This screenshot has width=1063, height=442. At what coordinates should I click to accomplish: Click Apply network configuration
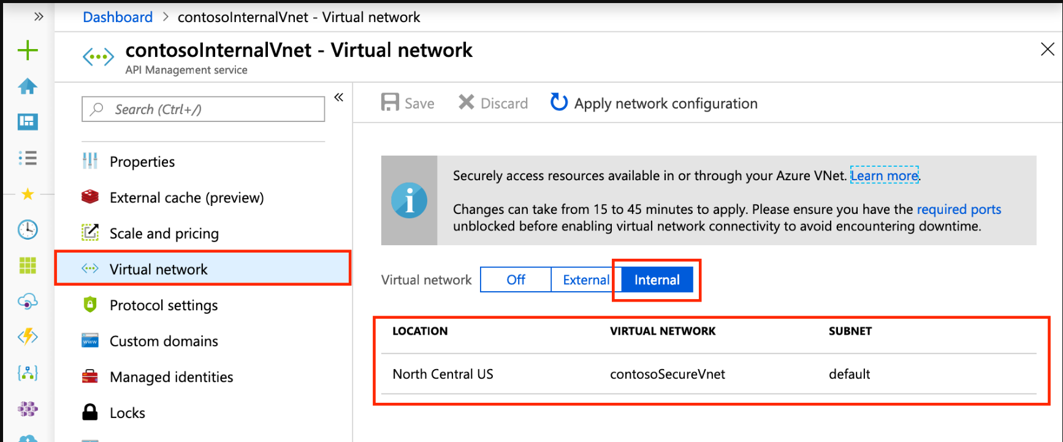click(653, 103)
